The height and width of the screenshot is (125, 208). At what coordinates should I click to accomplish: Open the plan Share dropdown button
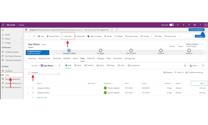click(x=194, y=66)
